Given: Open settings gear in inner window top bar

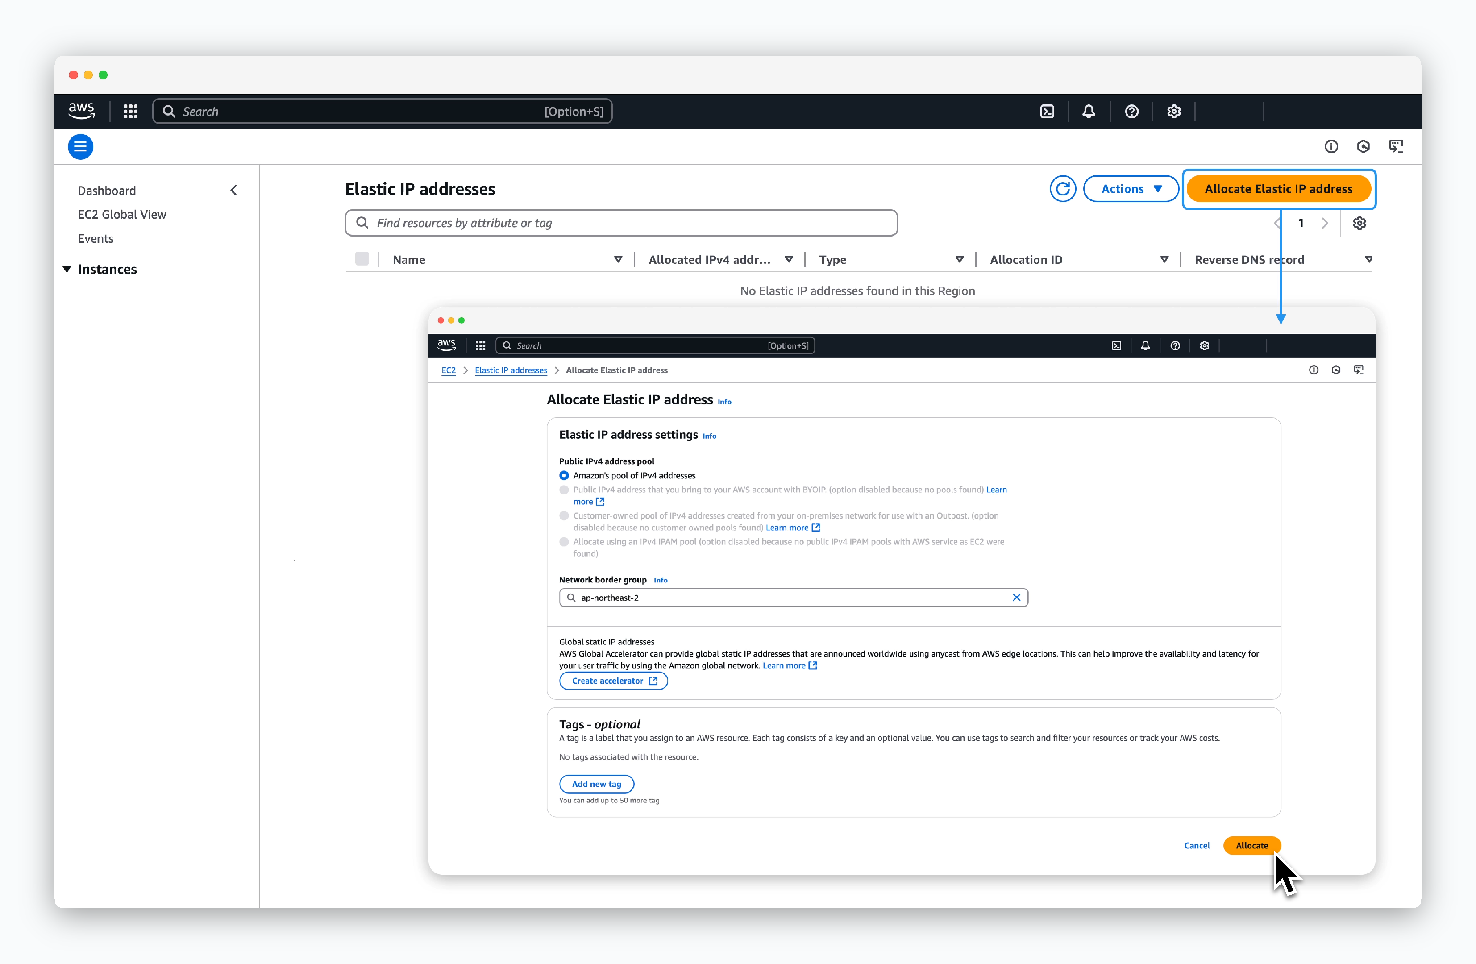Looking at the screenshot, I should pos(1204,346).
